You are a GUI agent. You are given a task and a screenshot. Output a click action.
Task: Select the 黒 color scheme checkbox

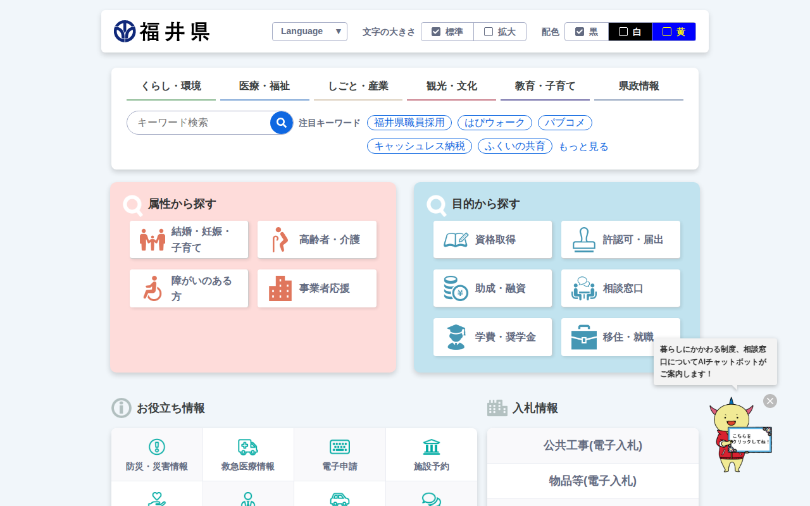click(580, 32)
